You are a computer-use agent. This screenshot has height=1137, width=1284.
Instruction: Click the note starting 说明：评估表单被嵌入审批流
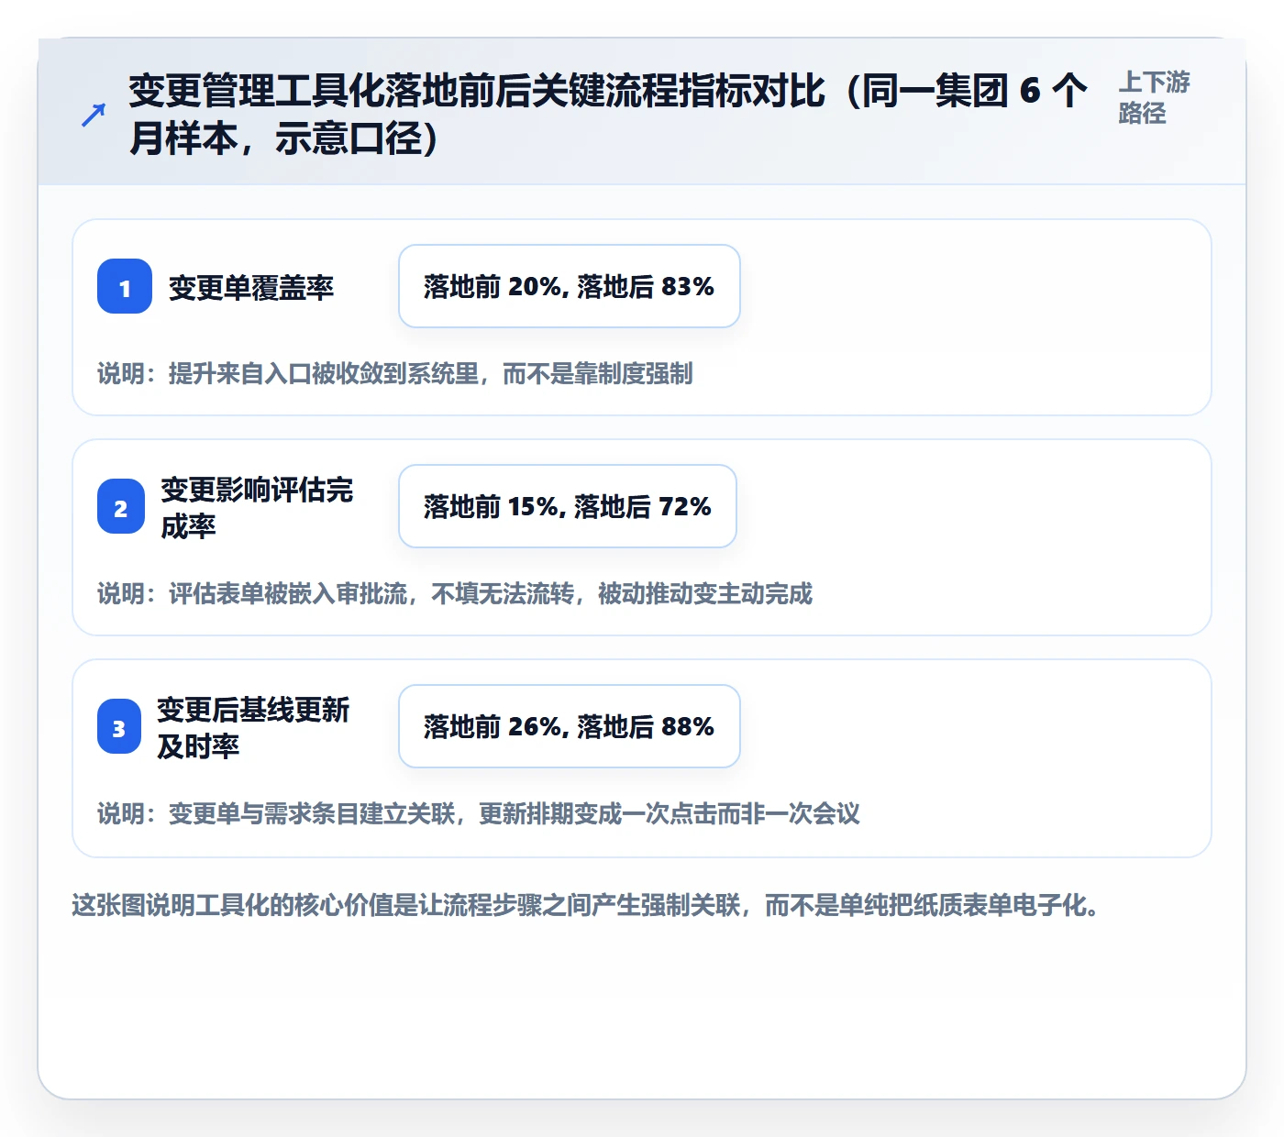point(455,593)
